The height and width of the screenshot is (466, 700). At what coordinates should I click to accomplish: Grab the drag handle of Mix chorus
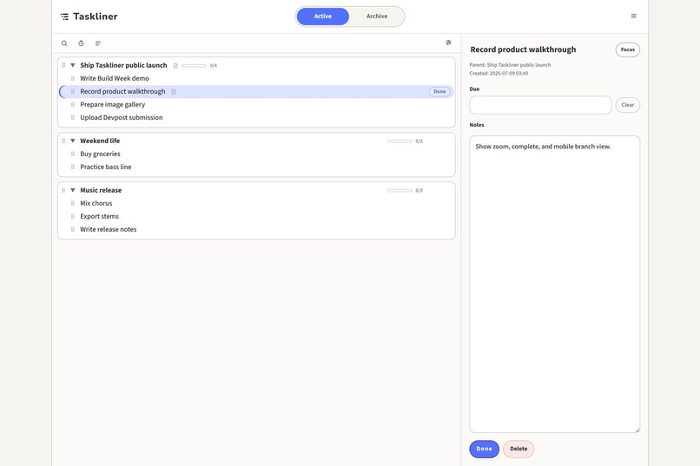[73, 203]
